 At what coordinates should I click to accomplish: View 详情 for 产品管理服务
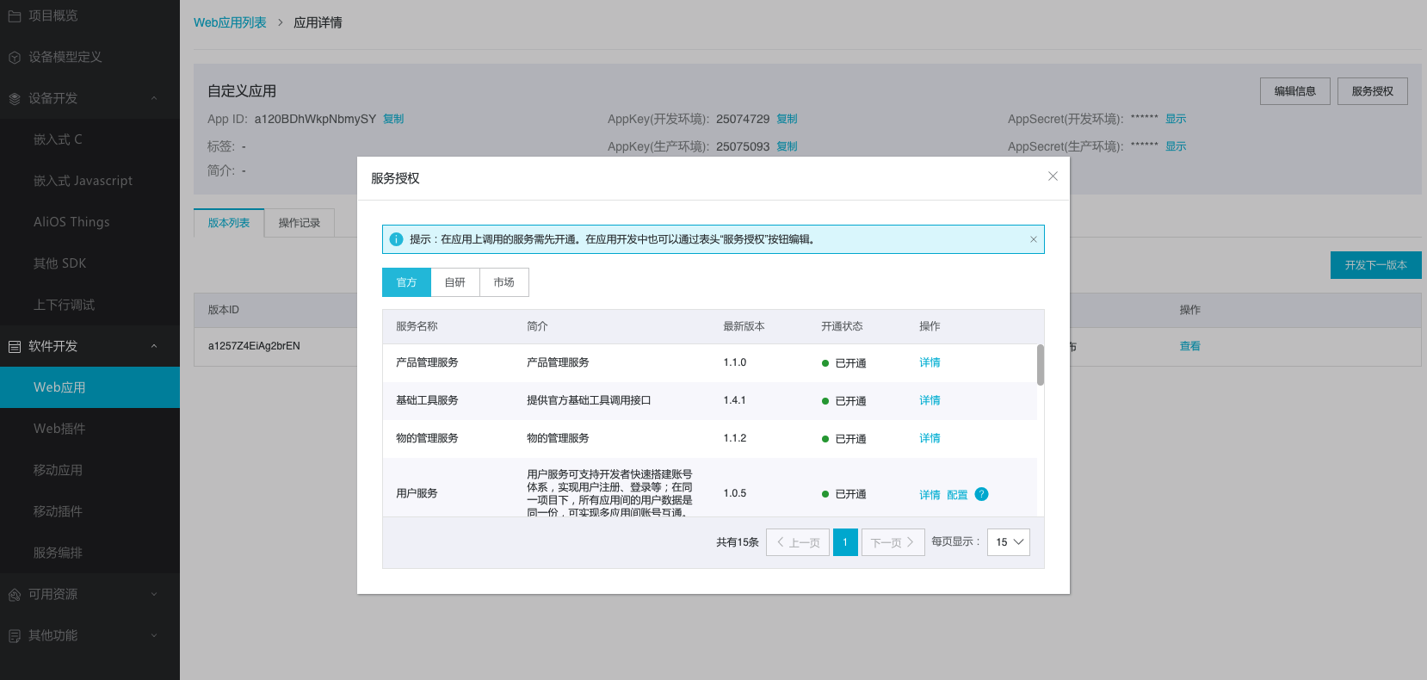point(930,362)
